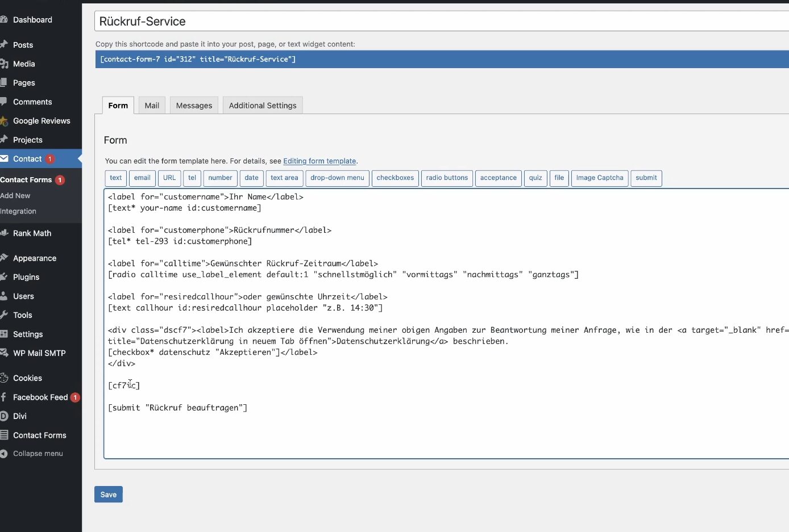Open Plugins via its plug icon

pos(3,277)
